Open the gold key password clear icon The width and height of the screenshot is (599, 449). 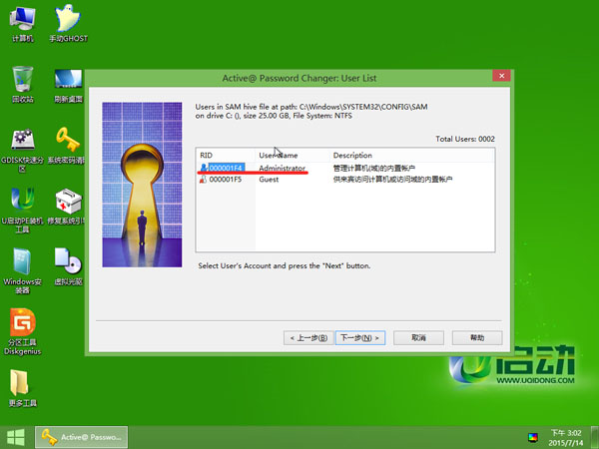[x=67, y=146]
